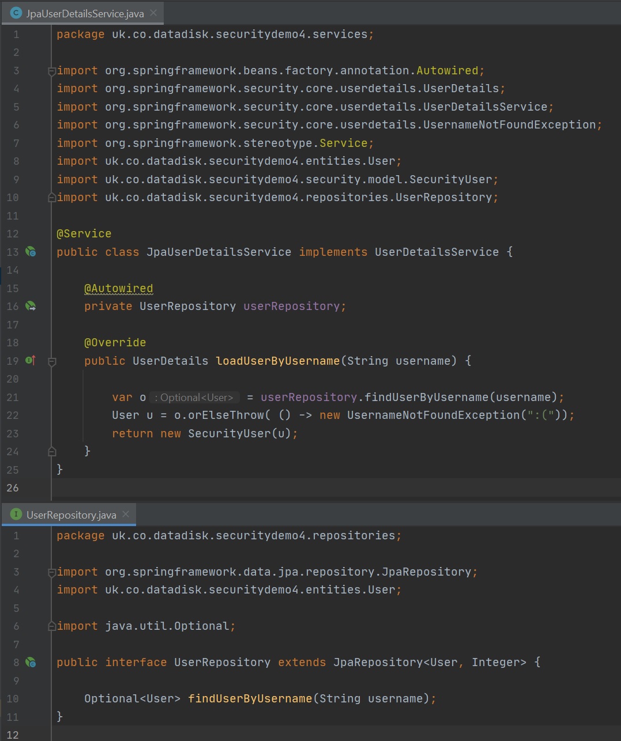Click UsernameNotFoundException in the orElseThrow line
The width and height of the screenshot is (621, 741).
pyautogui.click(x=433, y=415)
